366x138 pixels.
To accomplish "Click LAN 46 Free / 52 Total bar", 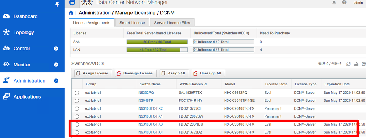I will click(157, 50).
